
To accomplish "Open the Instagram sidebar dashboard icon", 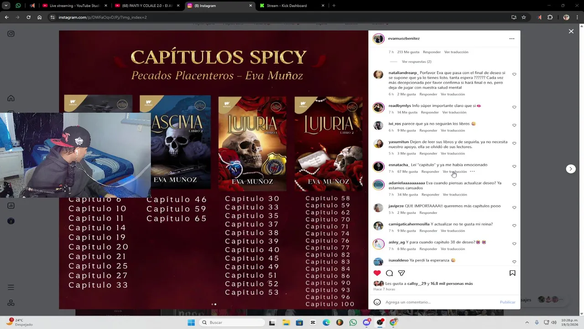I will pos(11,206).
